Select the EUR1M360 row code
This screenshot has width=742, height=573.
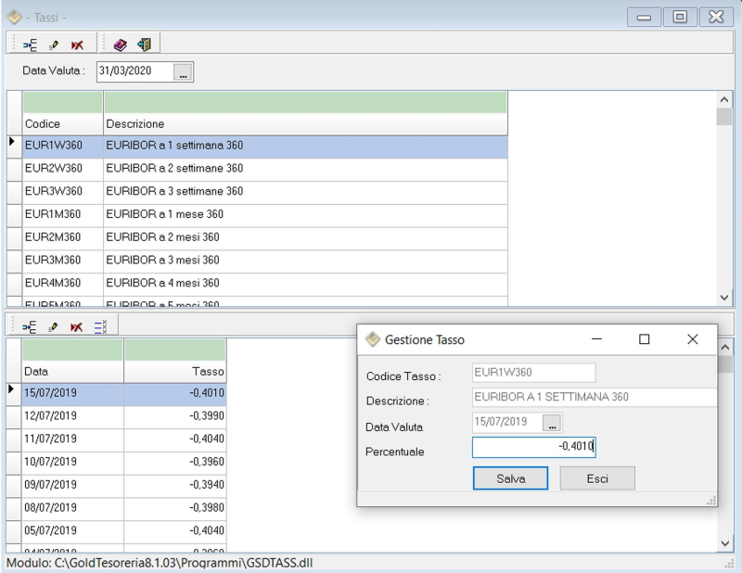pos(53,214)
